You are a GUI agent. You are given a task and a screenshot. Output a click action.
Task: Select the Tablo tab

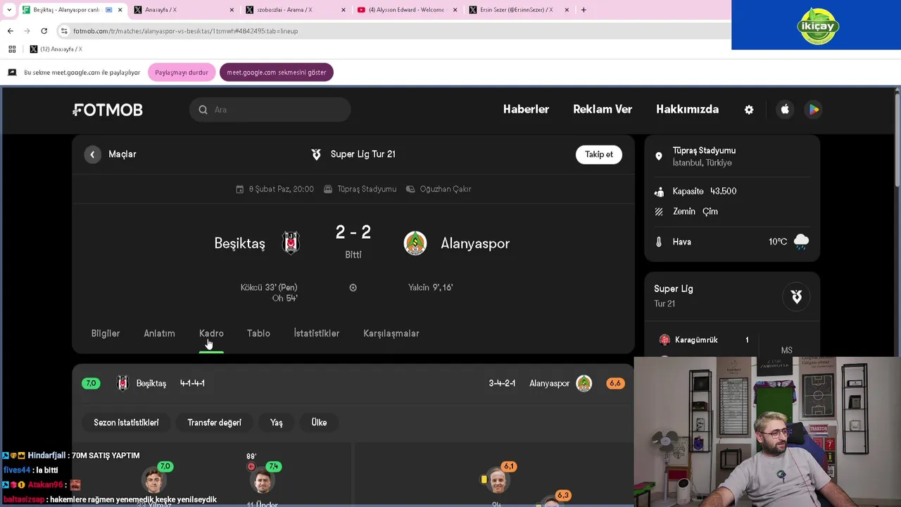(x=258, y=334)
